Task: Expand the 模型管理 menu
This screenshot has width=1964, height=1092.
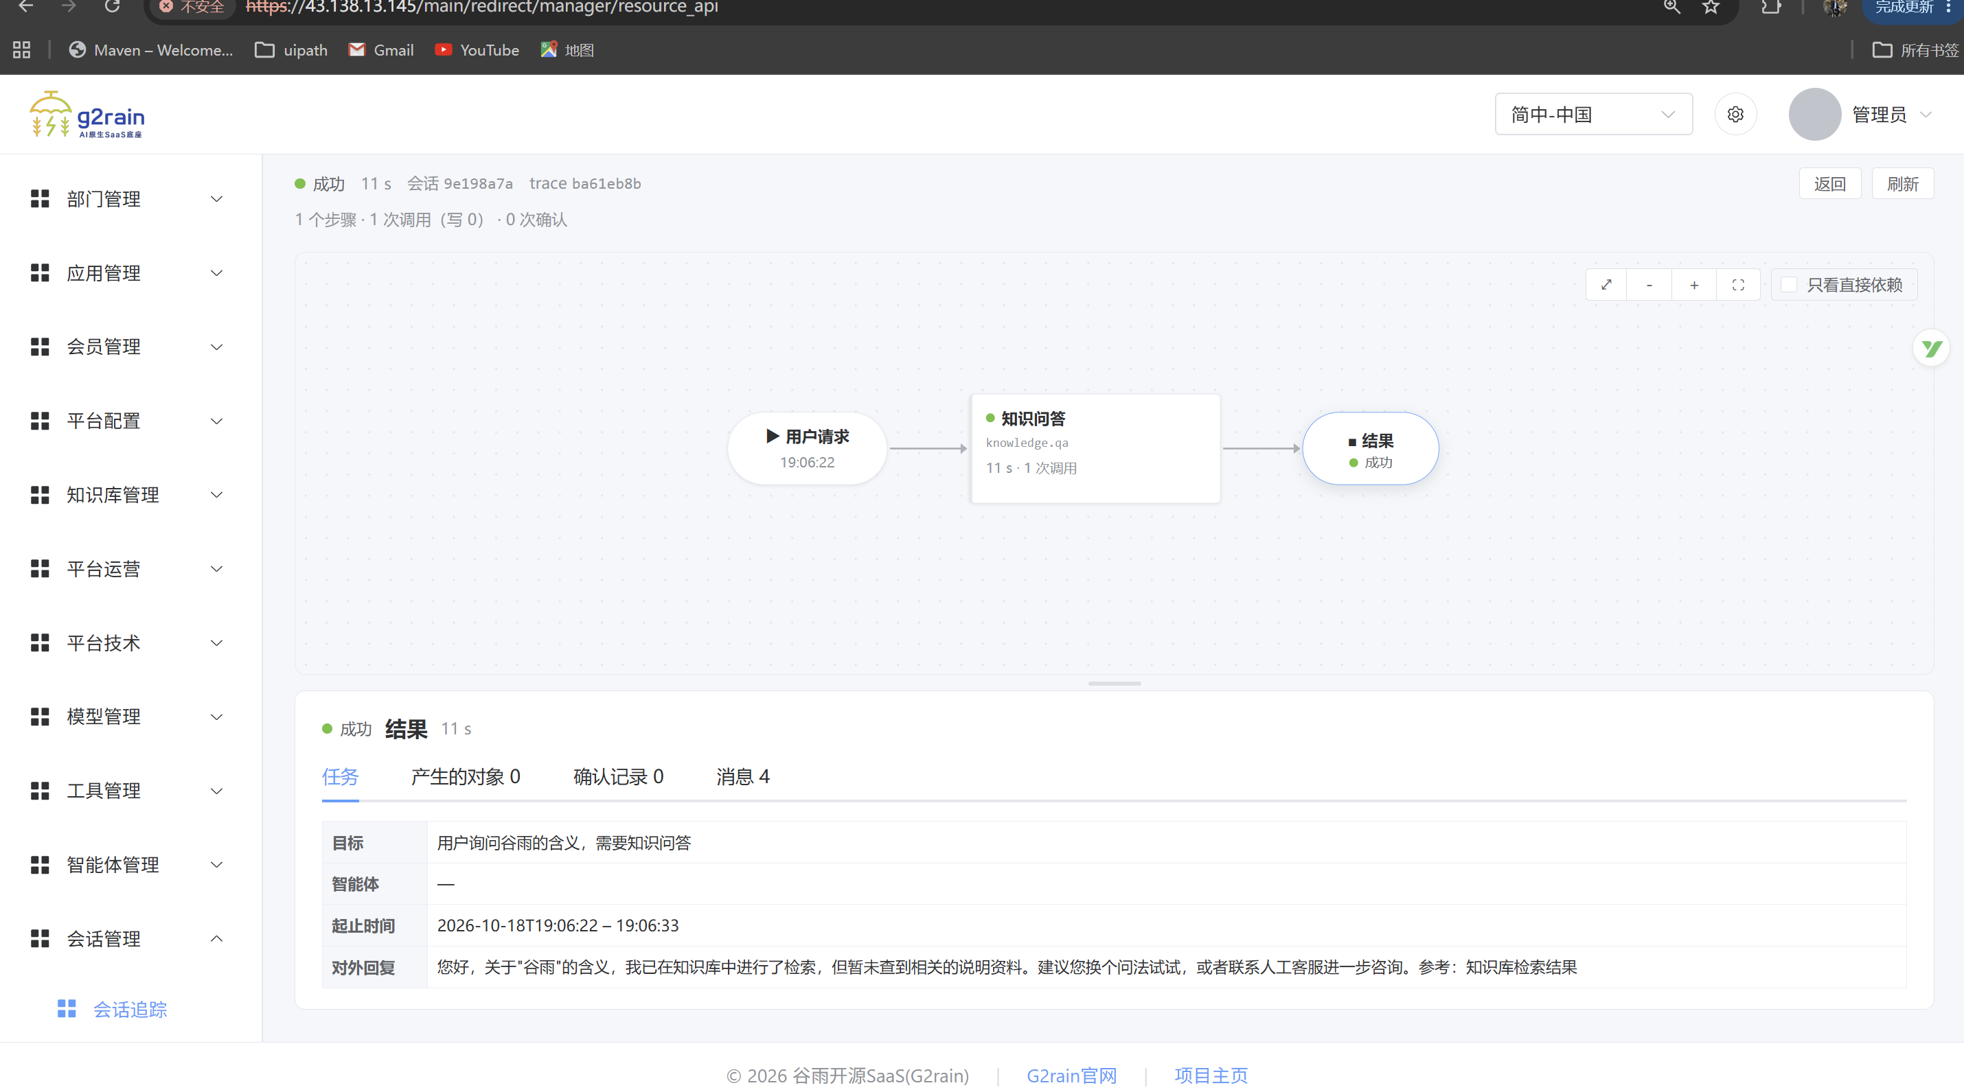Action: 130,717
